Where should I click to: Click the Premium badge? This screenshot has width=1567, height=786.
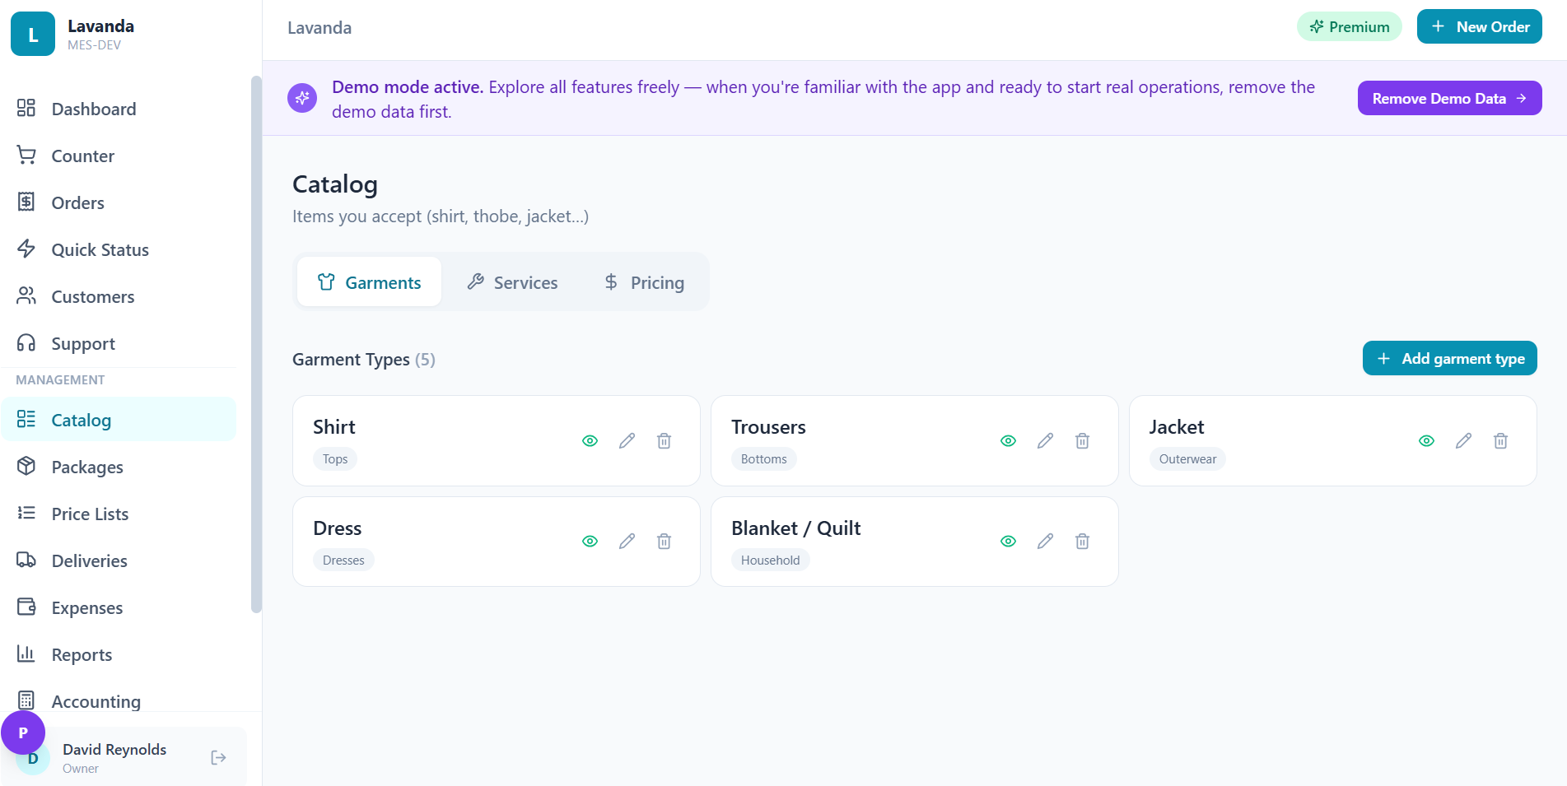point(1349,26)
